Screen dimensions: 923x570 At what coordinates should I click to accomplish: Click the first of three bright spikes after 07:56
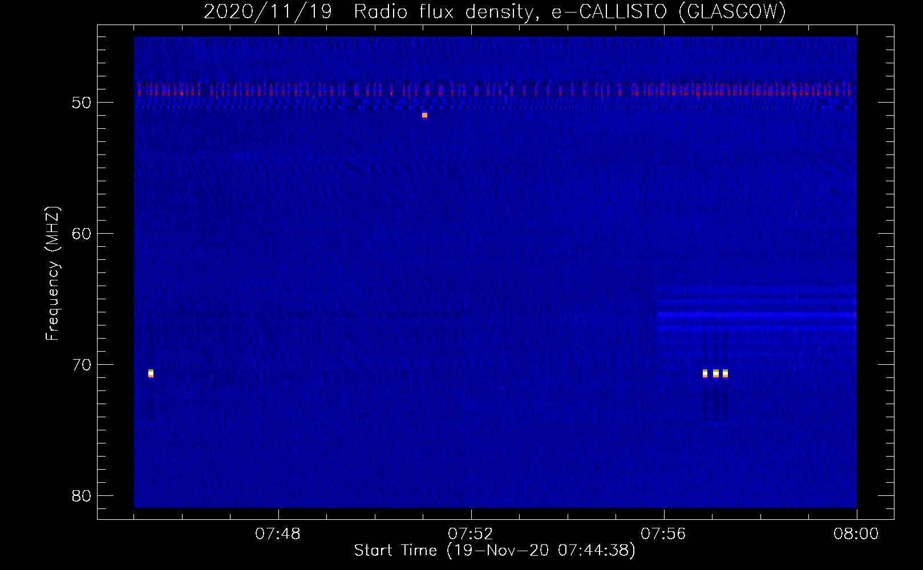[x=705, y=373]
